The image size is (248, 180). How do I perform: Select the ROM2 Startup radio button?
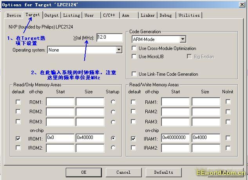113,112
